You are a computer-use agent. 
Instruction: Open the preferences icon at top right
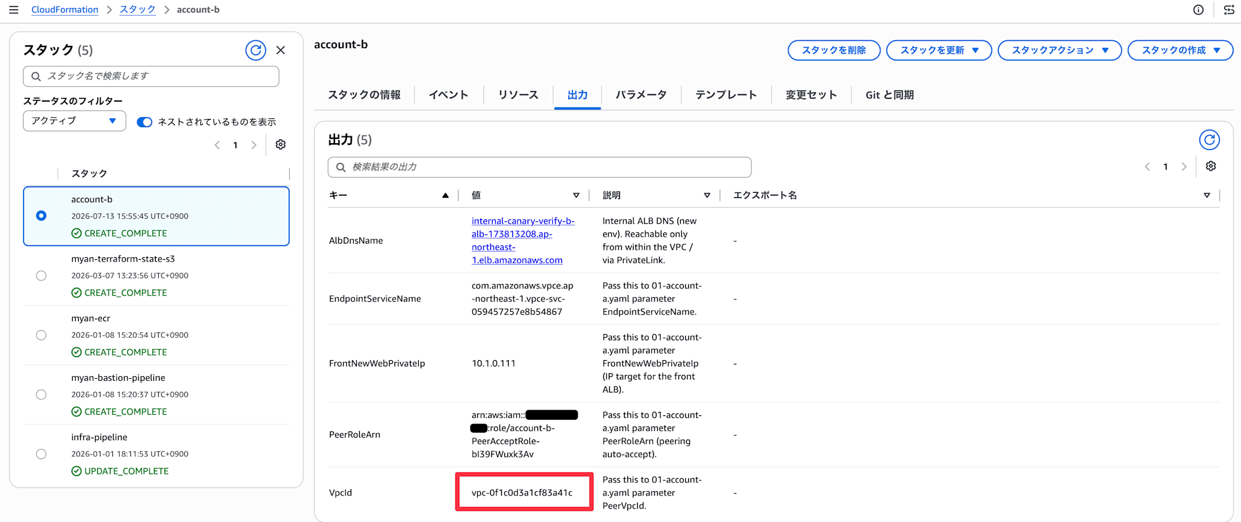pyautogui.click(x=1229, y=10)
